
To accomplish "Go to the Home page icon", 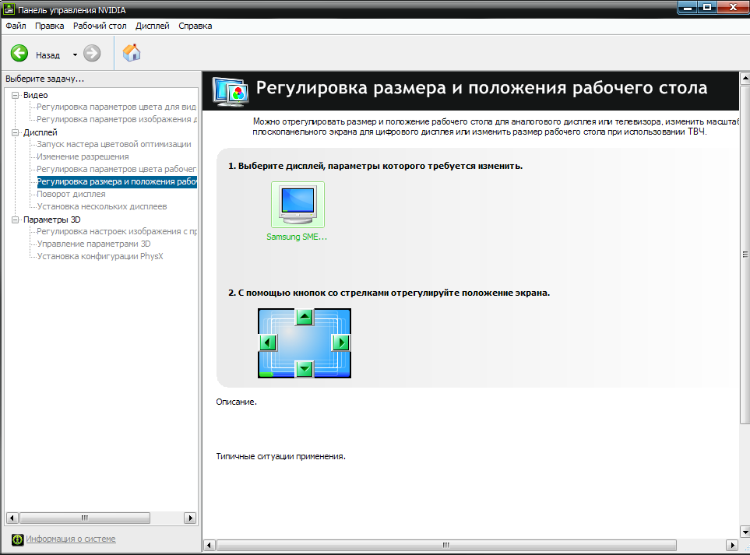I will [132, 53].
